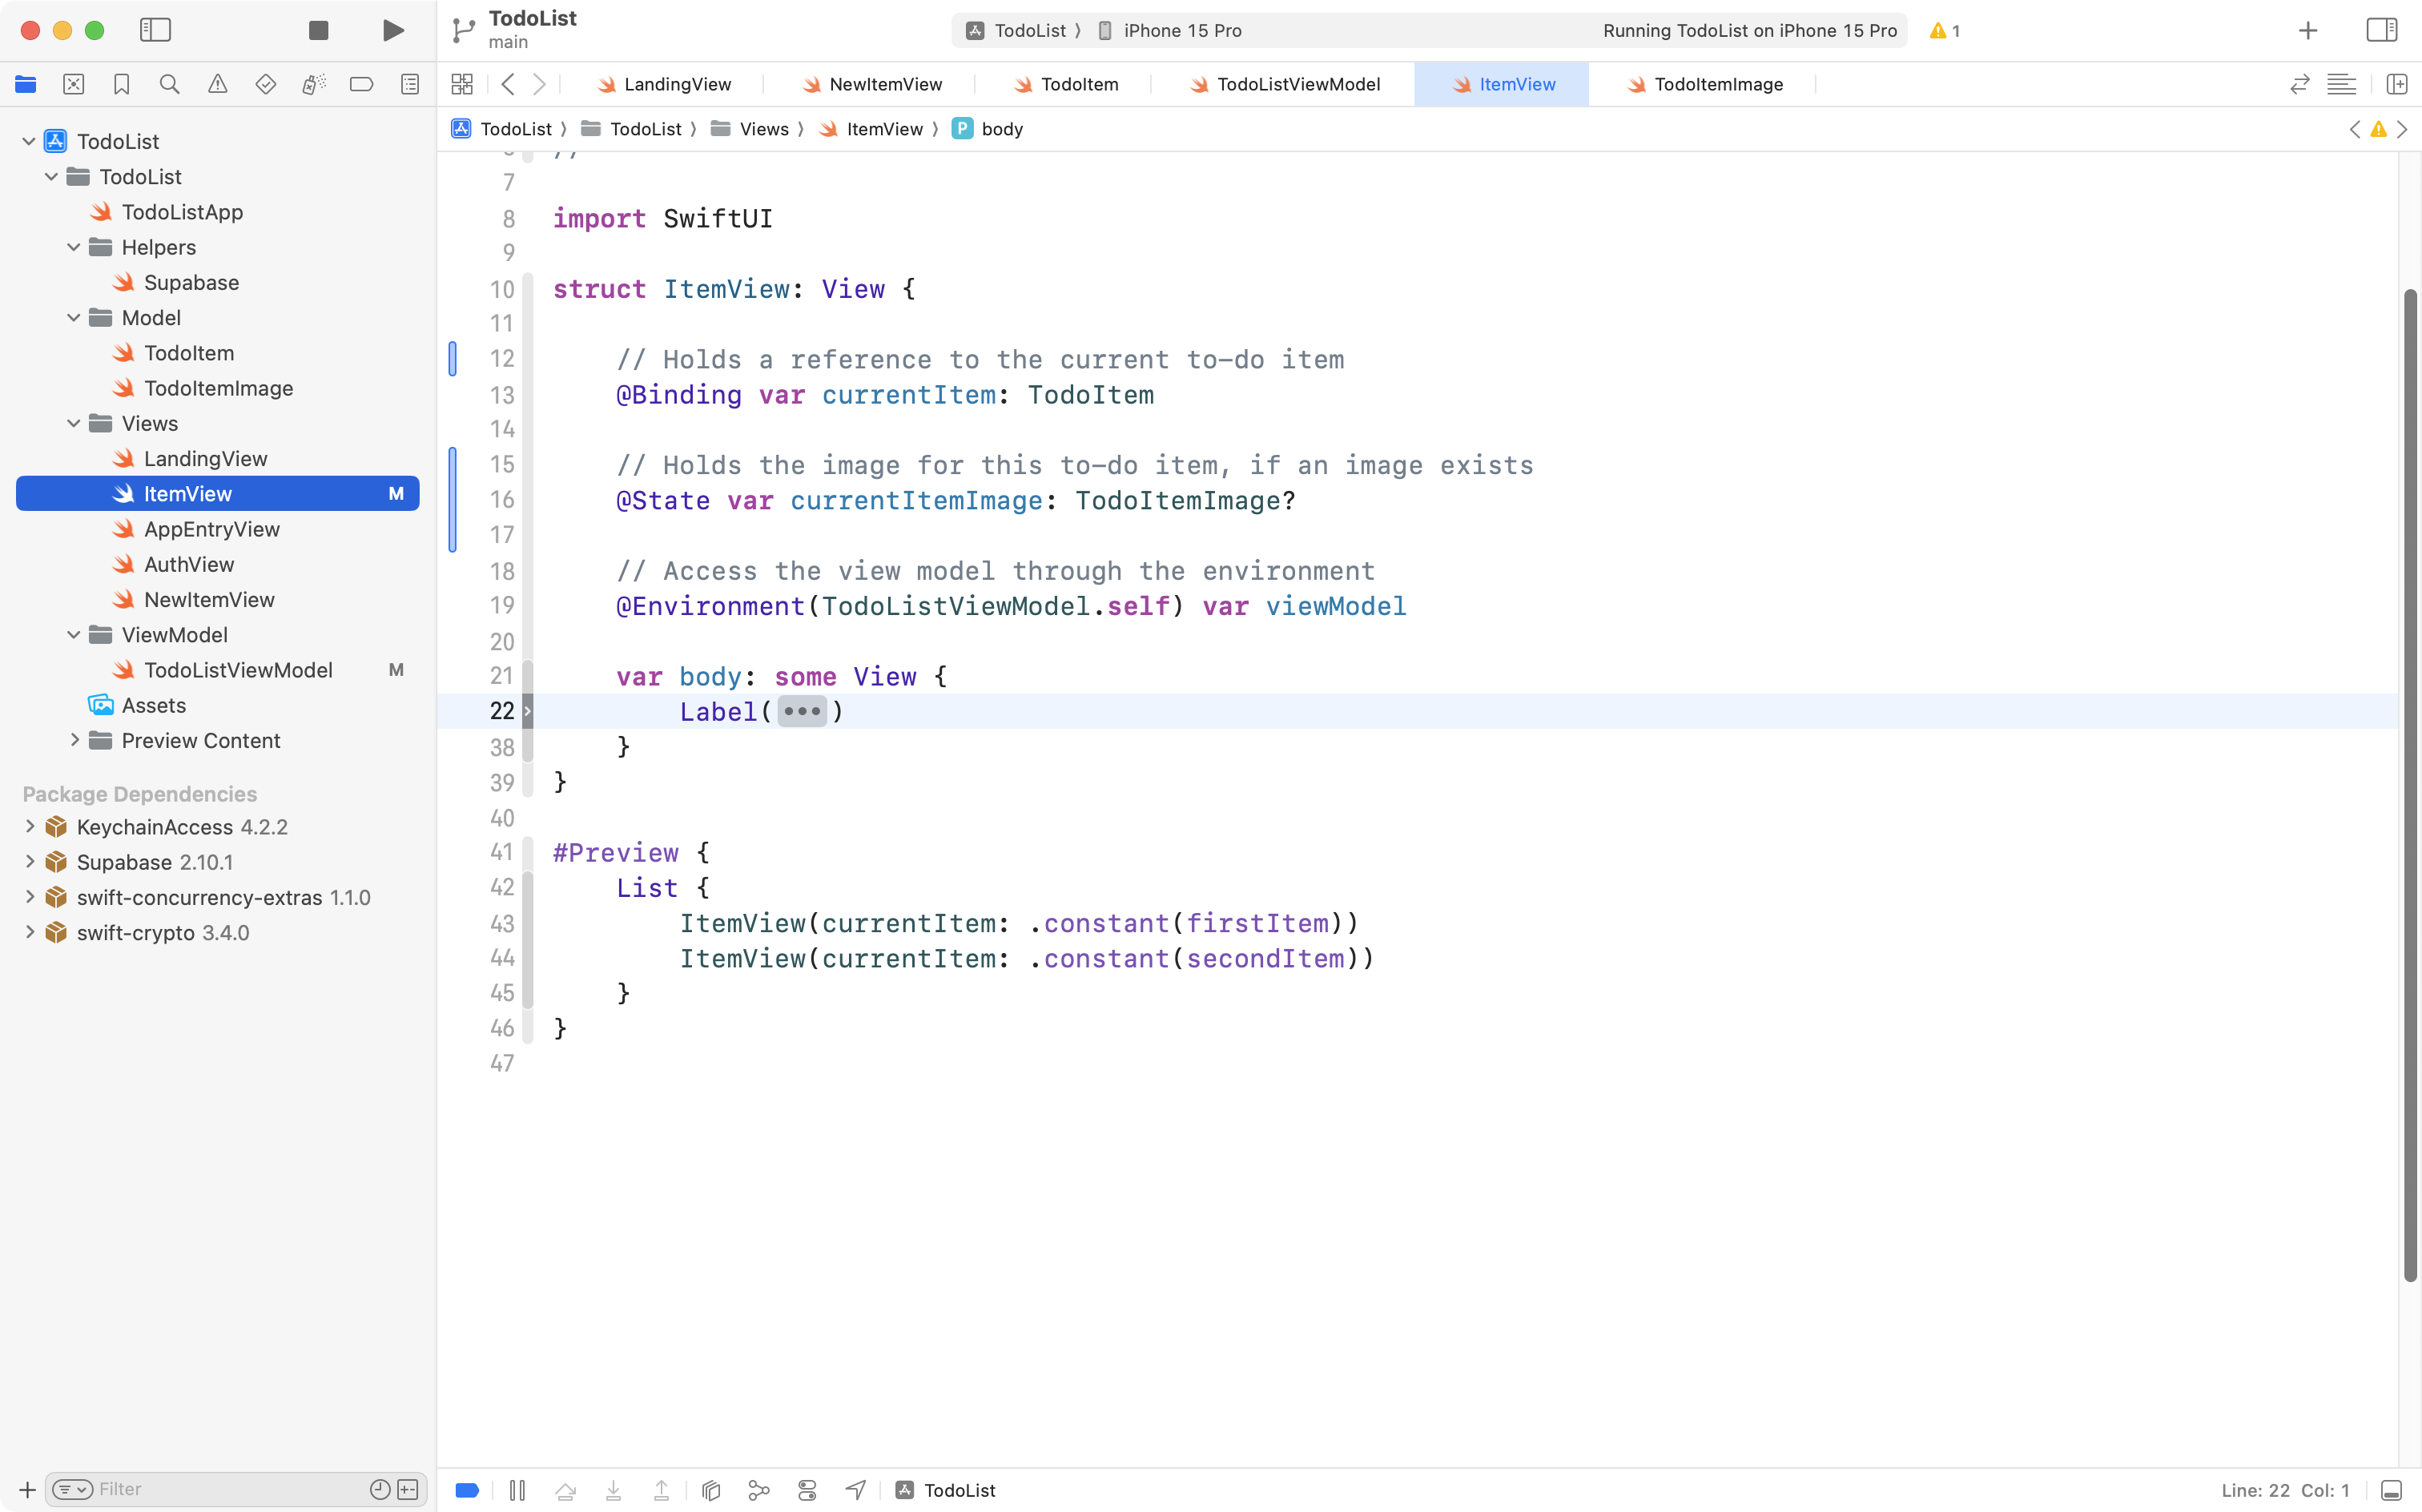Open the Bookmarks navigator
Image resolution: width=2422 pixels, height=1512 pixels.
click(122, 84)
